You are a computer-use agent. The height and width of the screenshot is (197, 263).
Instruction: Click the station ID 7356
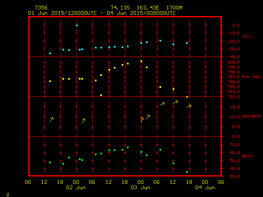tap(41, 8)
